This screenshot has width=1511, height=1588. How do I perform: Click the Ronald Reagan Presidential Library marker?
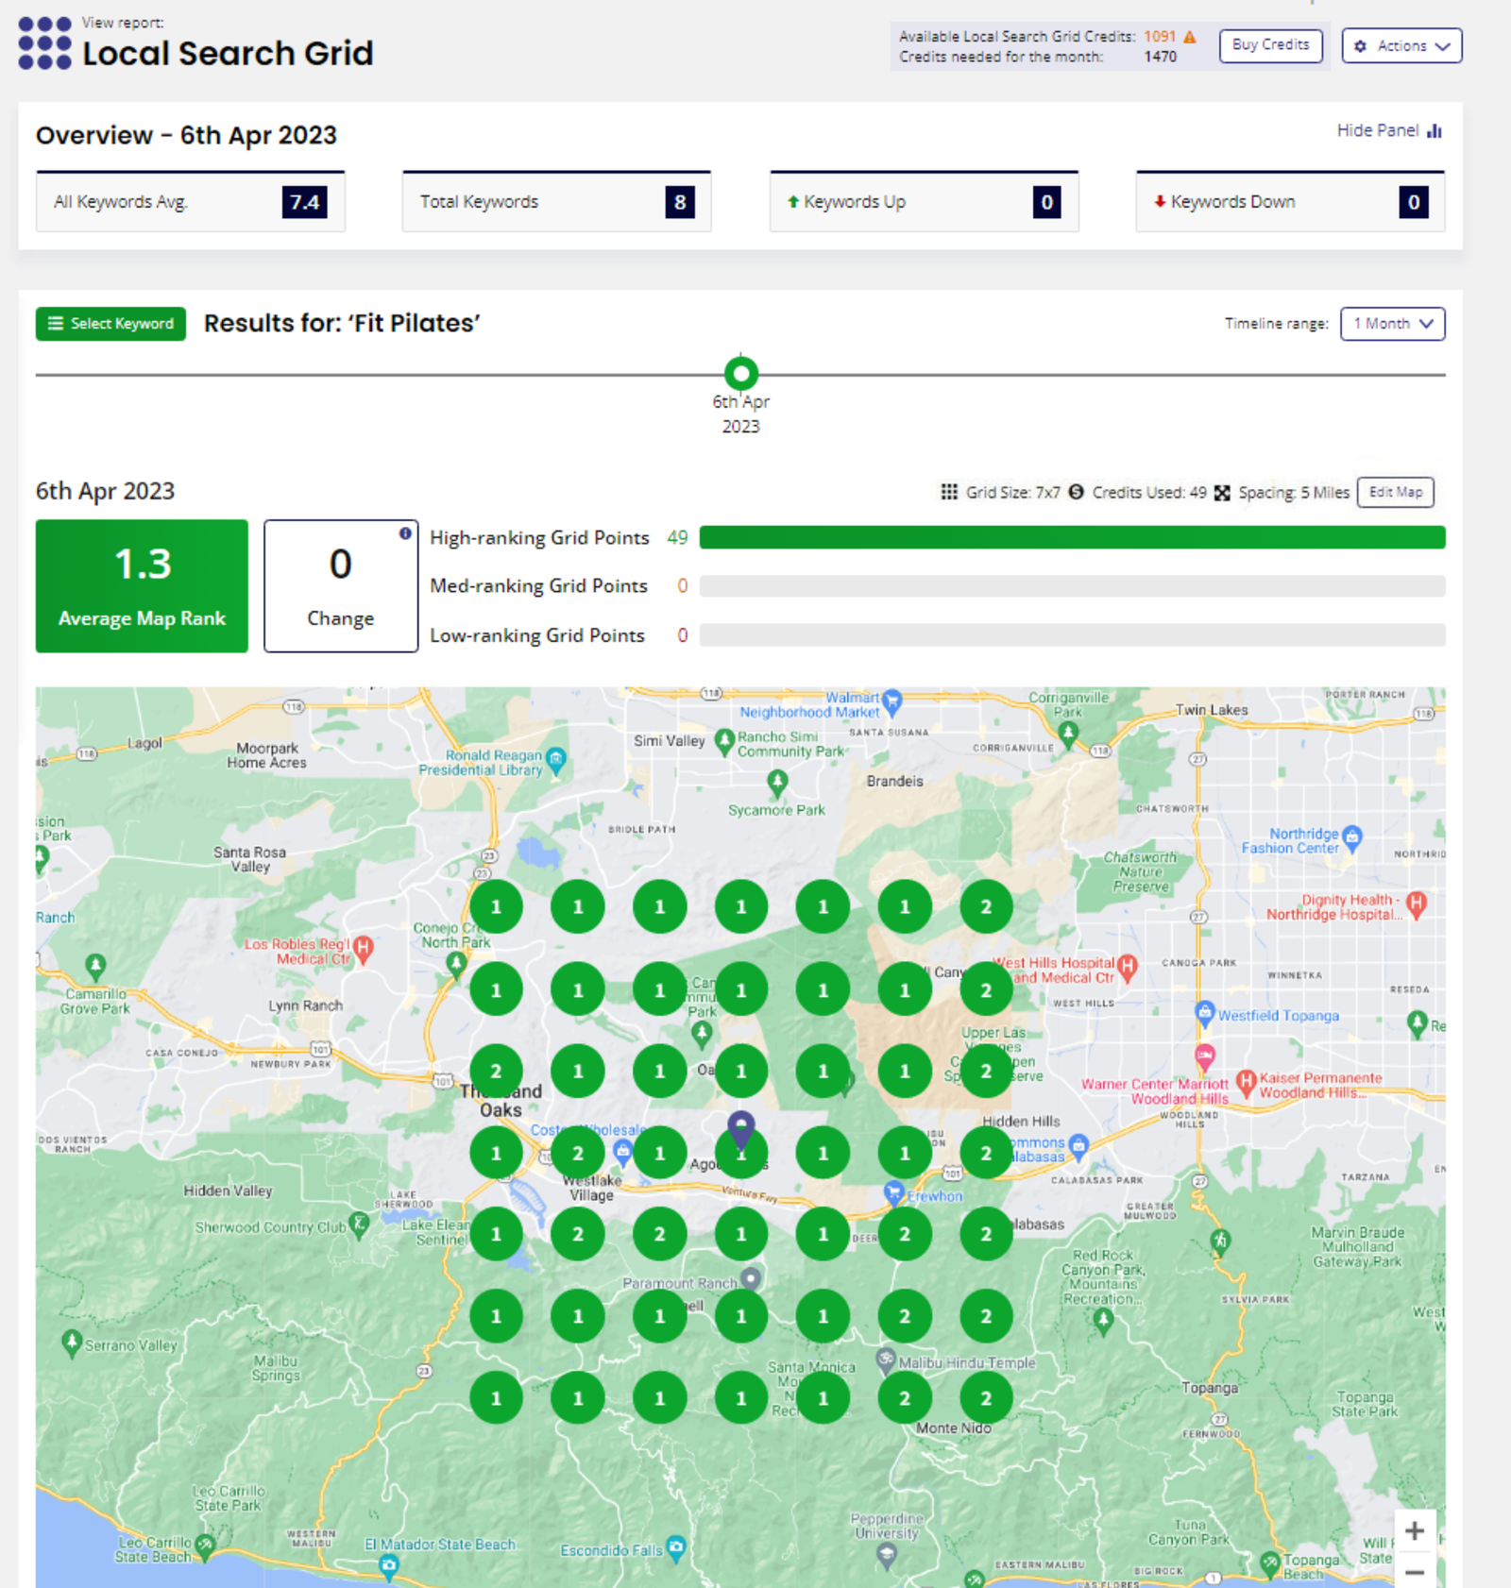556,758
